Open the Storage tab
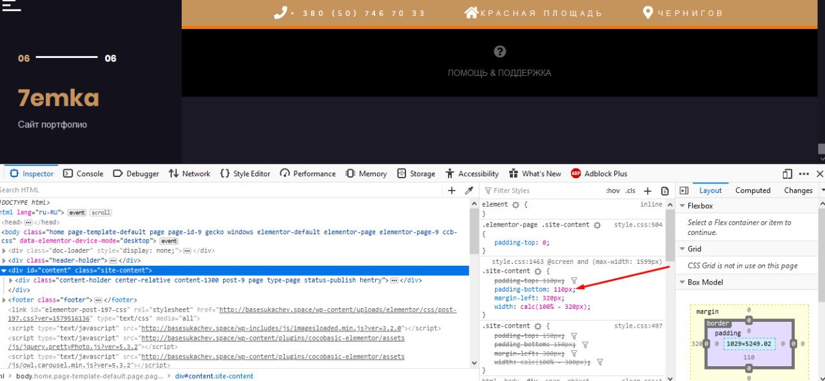825x381 pixels. (x=416, y=174)
